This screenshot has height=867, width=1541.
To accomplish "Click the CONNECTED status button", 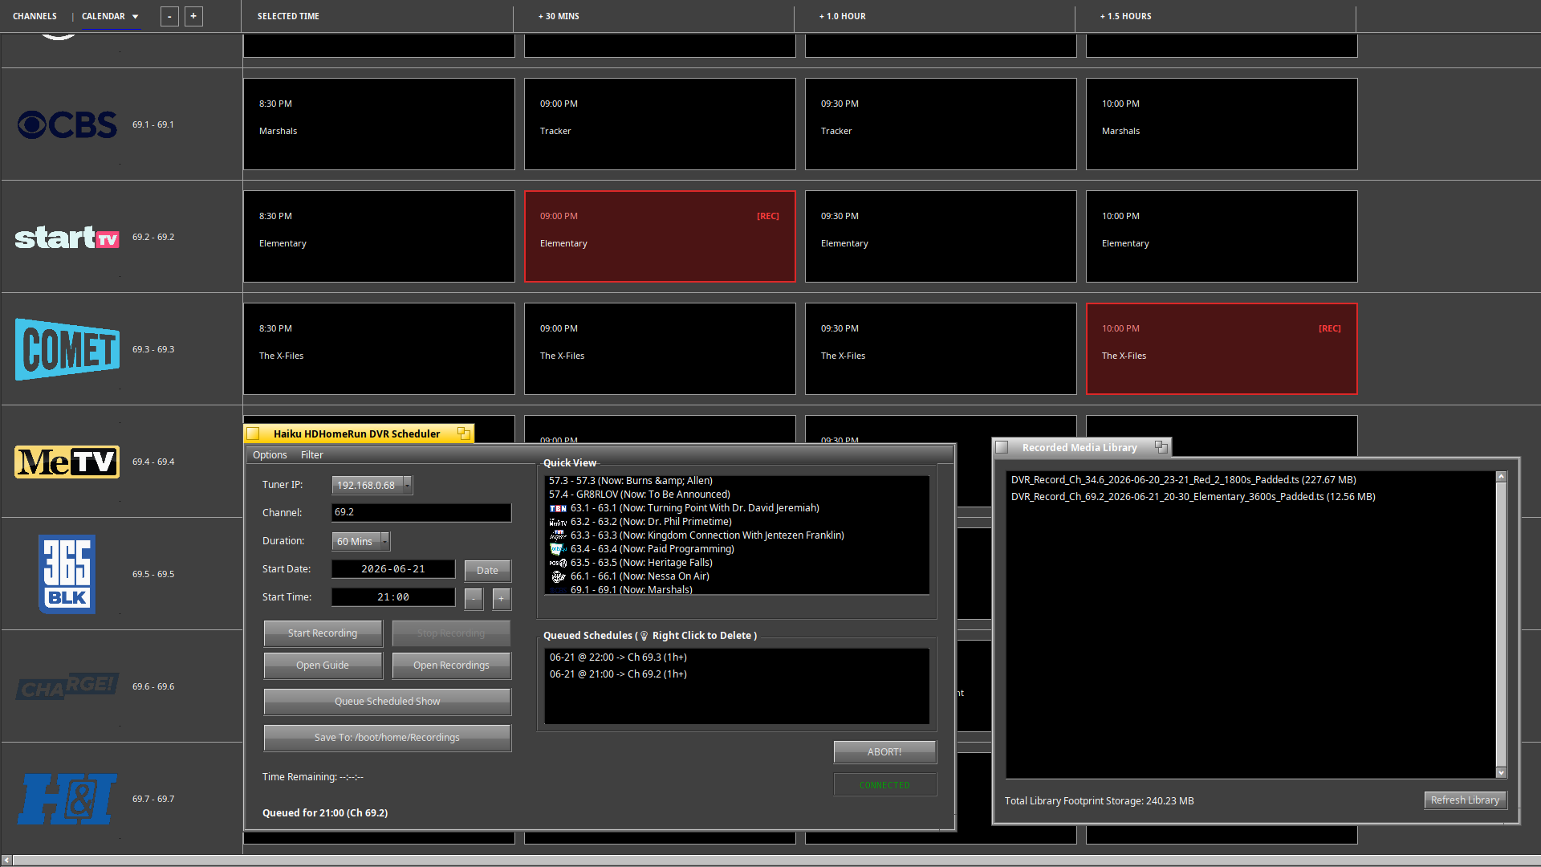I will point(884,785).
